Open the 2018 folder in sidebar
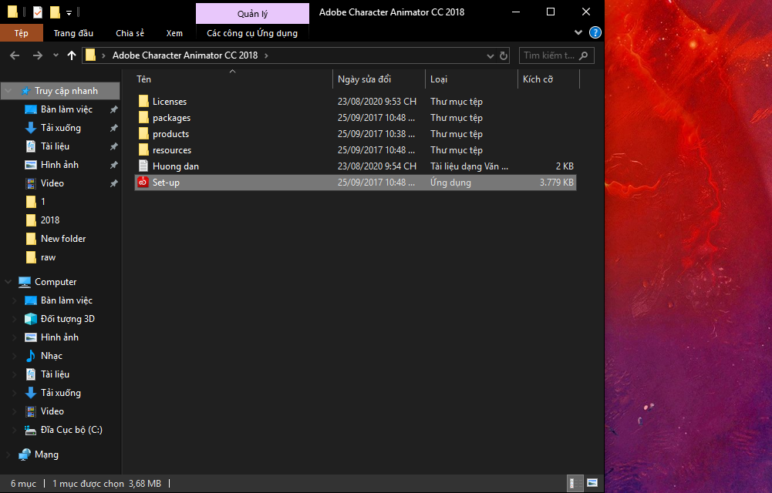Viewport: 772px width, 493px height. (49, 220)
